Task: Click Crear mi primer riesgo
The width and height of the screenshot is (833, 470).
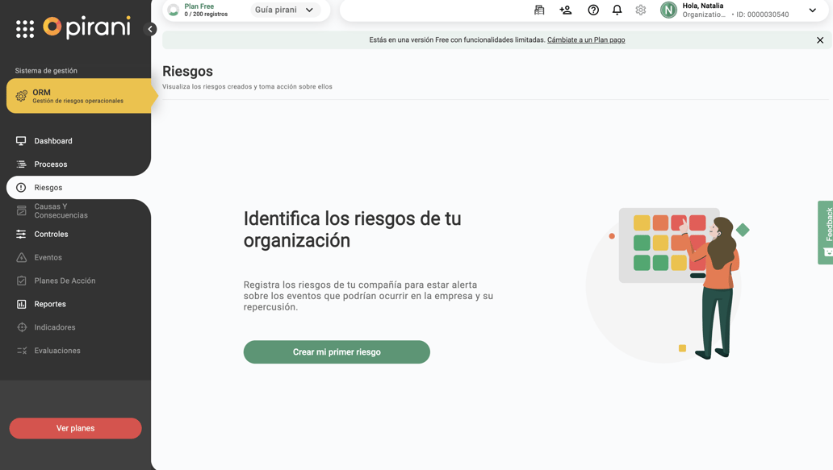Action: [x=337, y=351]
